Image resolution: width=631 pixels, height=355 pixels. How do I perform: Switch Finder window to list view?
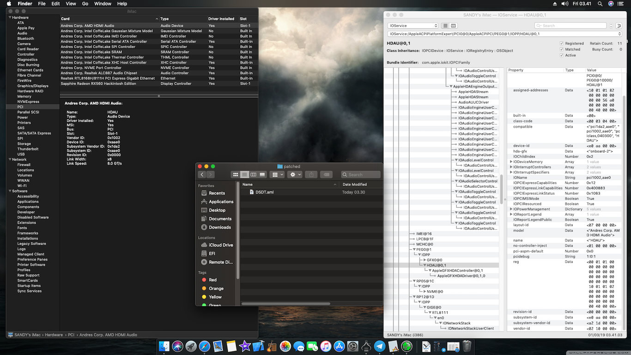point(244,174)
